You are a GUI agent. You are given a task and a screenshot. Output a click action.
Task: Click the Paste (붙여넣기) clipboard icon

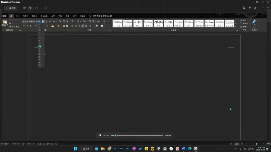tap(5, 22)
